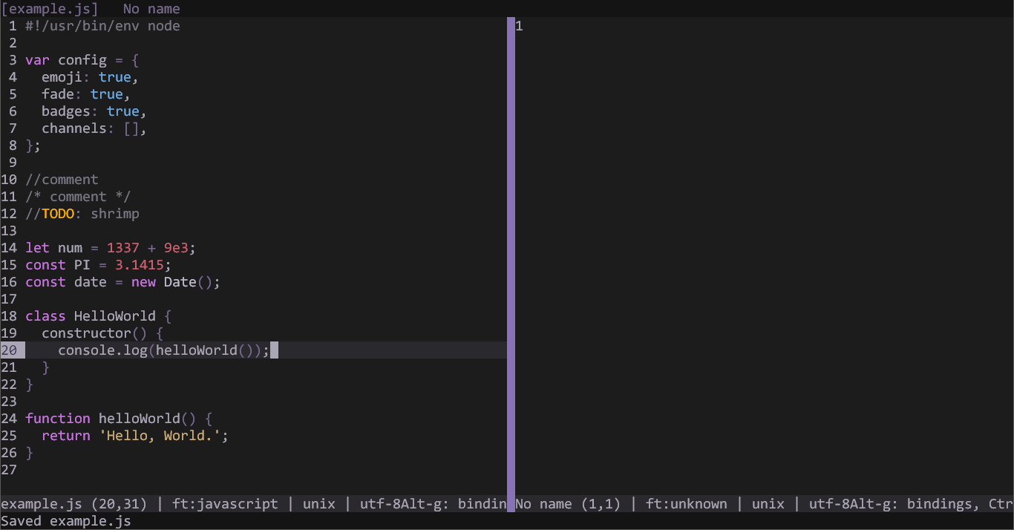Click 'helloWorld' in the function declaration

(x=140, y=419)
